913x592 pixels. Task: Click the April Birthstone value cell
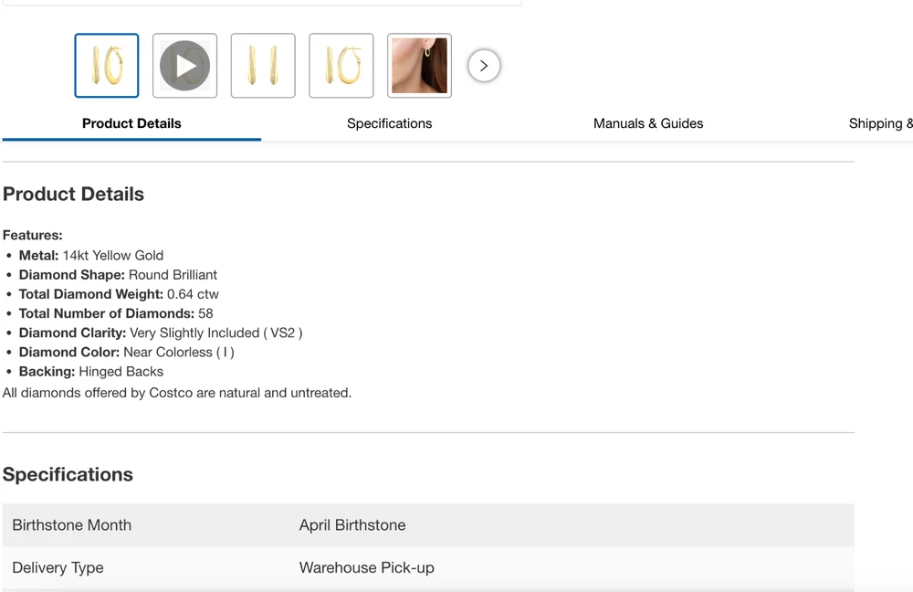(352, 525)
